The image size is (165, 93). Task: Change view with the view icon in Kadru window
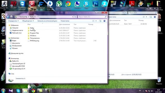[93, 21]
